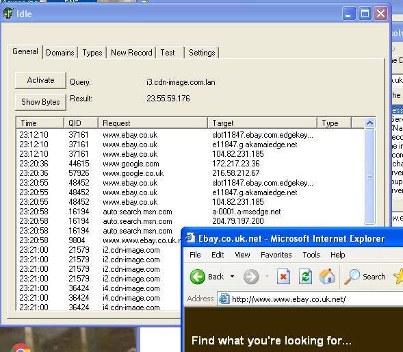Click the Show Bytes button
Viewport: 403px width, 352px height.
click(40, 102)
